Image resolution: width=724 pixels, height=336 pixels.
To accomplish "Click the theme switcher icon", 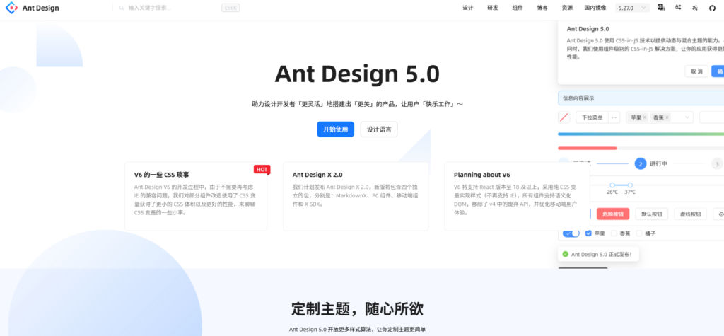I will pos(695,8).
